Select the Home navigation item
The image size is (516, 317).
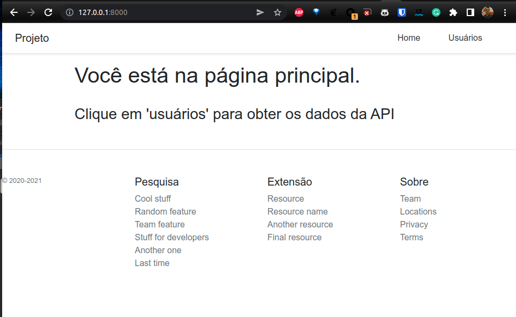408,38
